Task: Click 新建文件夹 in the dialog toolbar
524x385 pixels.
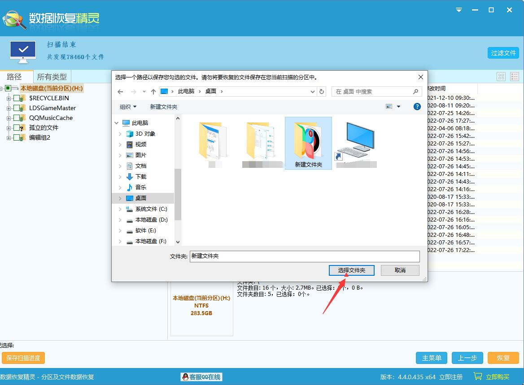Action: tap(164, 107)
